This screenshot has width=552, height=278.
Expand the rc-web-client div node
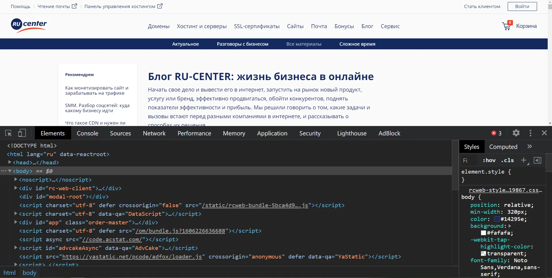(x=16, y=188)
